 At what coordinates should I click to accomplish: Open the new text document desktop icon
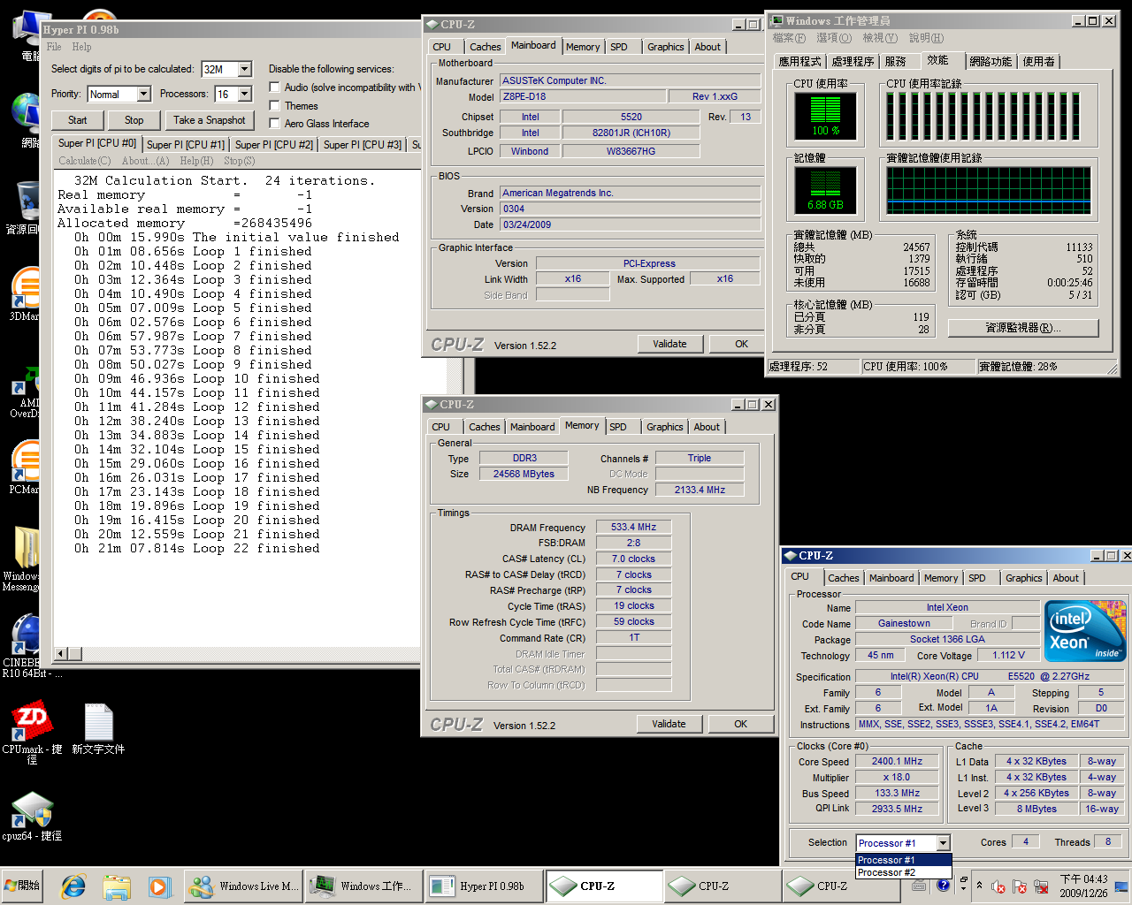click(x=98, y=729)
